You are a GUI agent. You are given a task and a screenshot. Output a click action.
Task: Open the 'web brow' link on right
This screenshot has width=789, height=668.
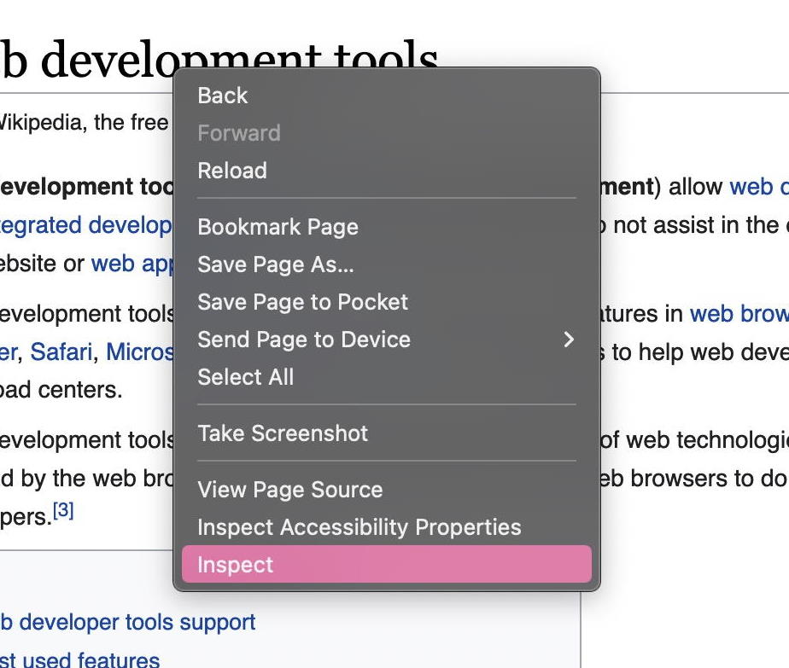point(739,314)
